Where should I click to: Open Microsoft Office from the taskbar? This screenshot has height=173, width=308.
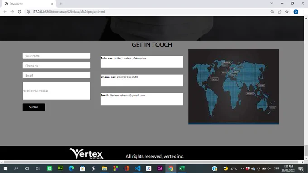click(127, 168)
